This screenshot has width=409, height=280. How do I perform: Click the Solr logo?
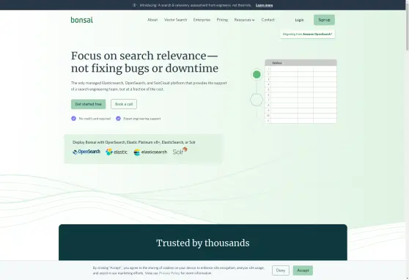[180, 151]
